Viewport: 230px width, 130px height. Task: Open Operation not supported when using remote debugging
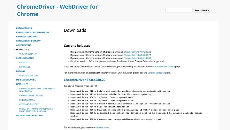[36, 110]
